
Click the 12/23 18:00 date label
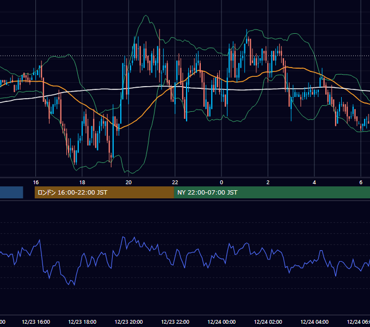[82, 322]
